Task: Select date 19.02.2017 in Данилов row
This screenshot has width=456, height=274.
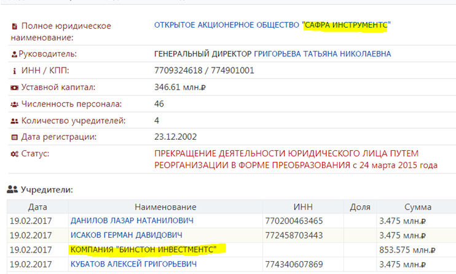Action: pos(31,221)
